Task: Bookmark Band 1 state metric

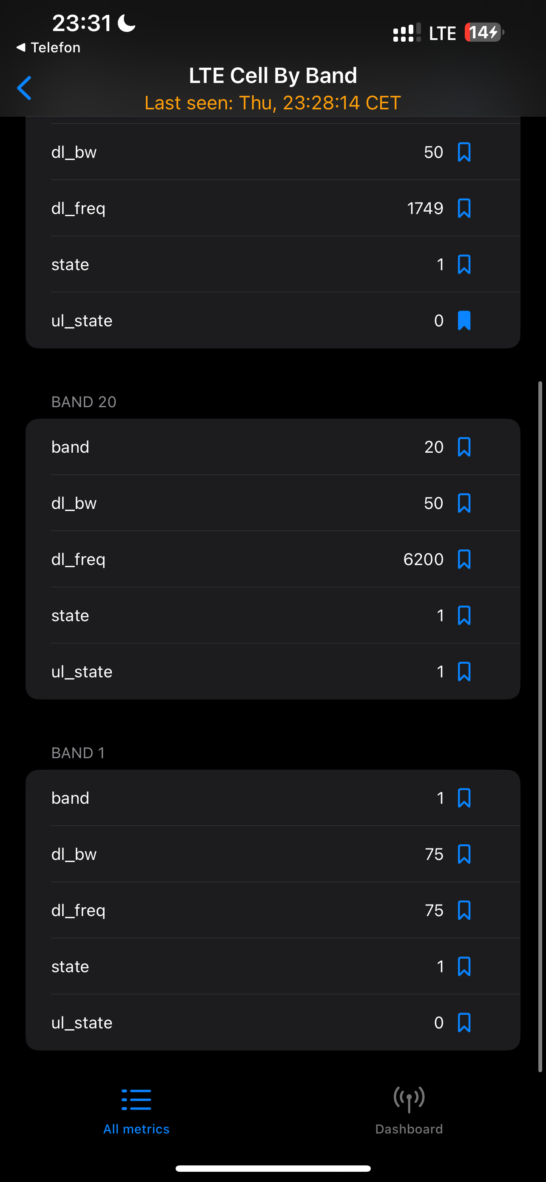Action: pyautogui.click(x=464, y=967)
